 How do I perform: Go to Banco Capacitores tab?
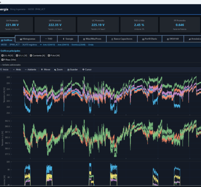tap(122, 39)
